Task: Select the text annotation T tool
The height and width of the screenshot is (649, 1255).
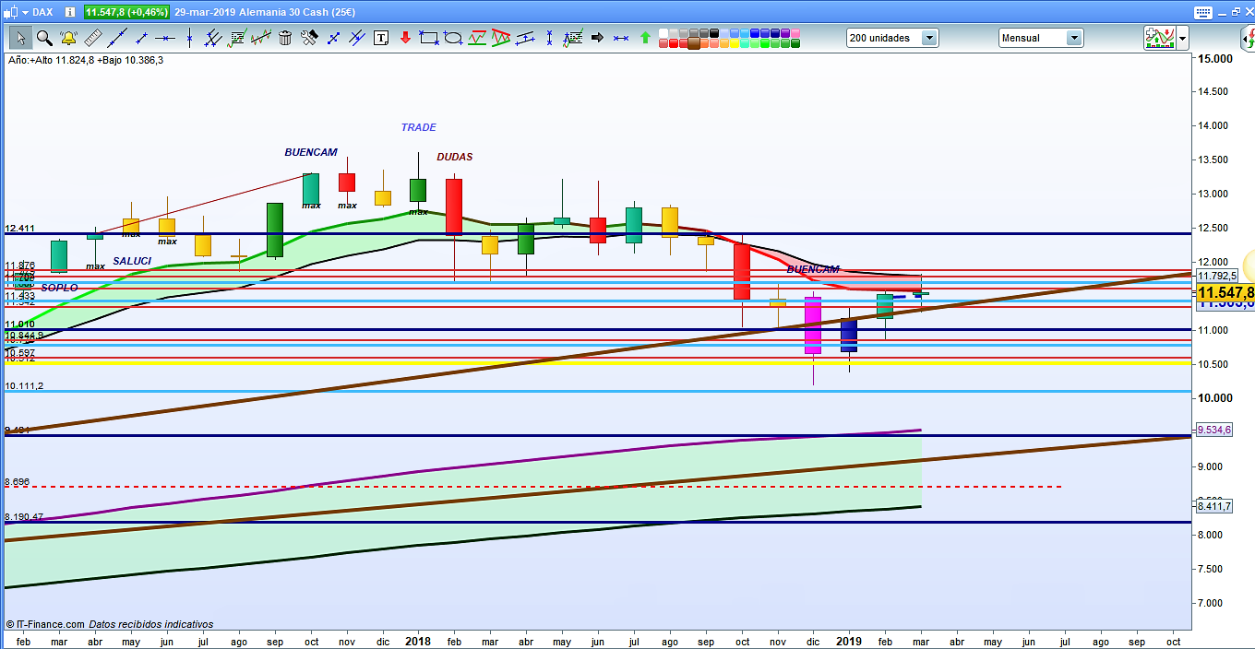Action: coord(382,38)
